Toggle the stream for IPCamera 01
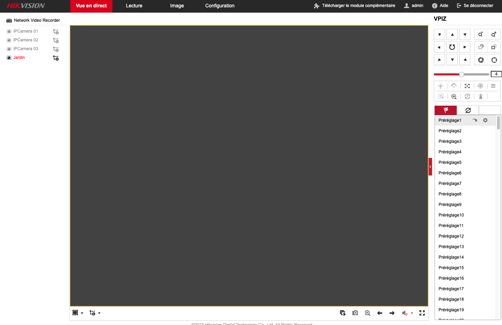Screen dimensions: 502x325 tap(56, 32)
